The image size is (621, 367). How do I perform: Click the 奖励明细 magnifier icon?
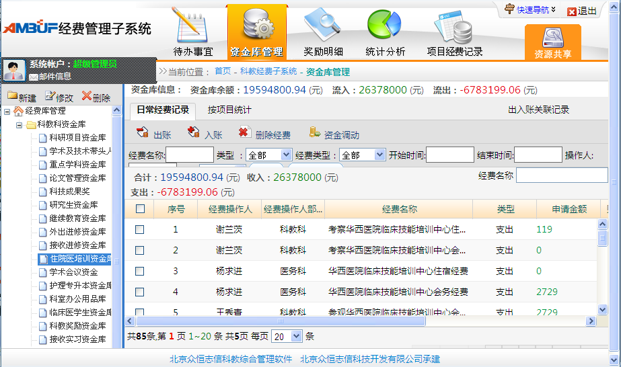click(x=323, y=26)
